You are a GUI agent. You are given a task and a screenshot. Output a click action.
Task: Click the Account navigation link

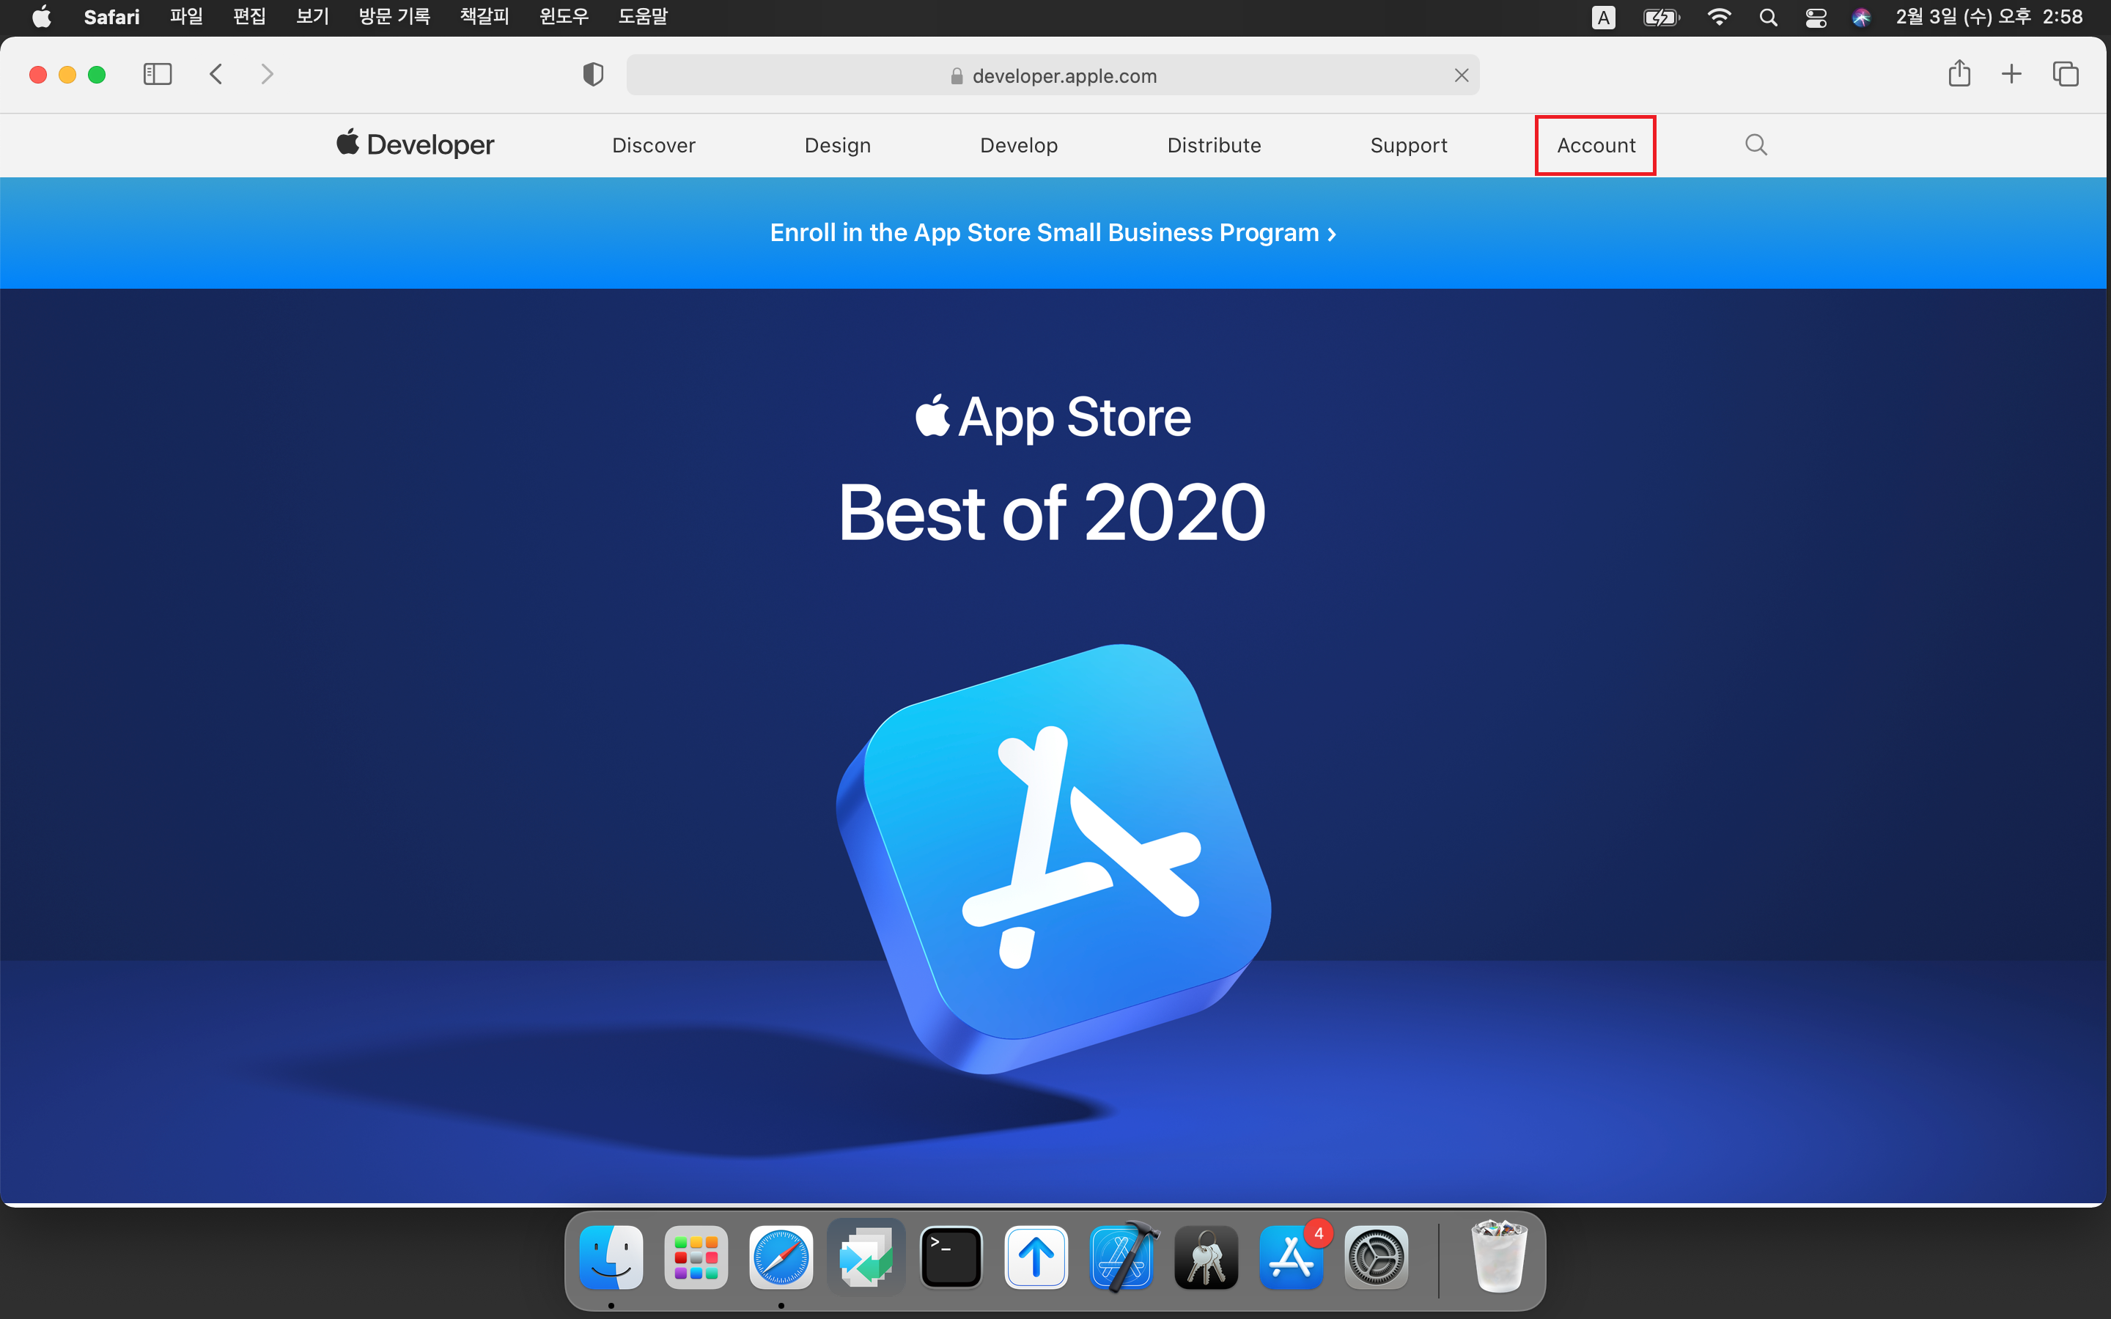pyautogui.click(x=1596, y=146)
